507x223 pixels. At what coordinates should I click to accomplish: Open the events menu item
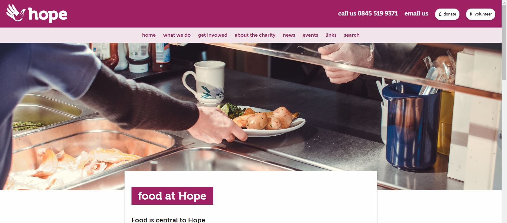310,35
